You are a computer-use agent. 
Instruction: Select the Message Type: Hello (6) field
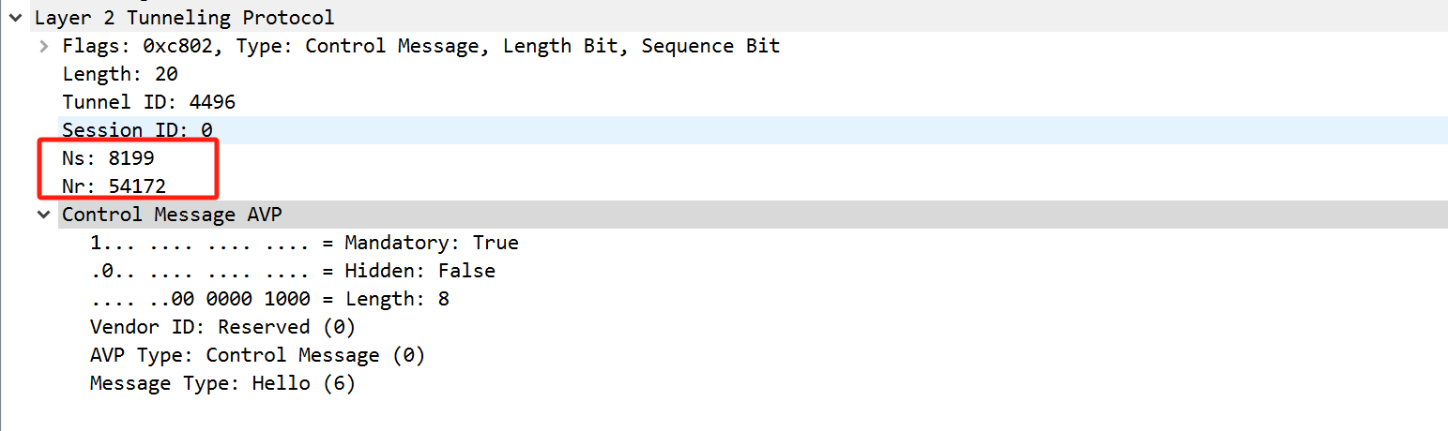click(222, 383)
